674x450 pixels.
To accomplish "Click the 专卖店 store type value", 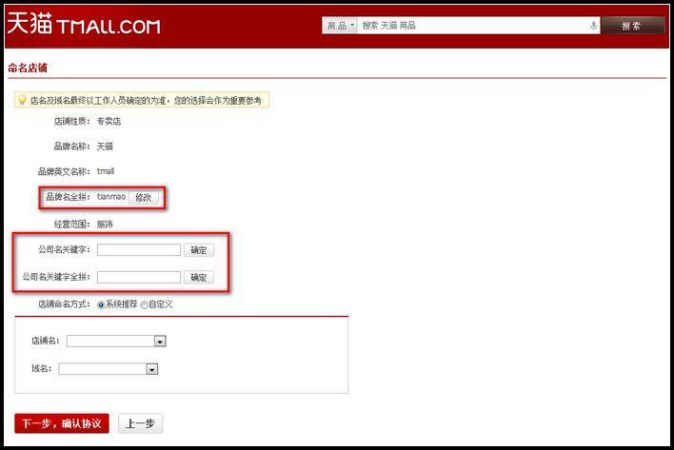I will [x=109, y=122].
